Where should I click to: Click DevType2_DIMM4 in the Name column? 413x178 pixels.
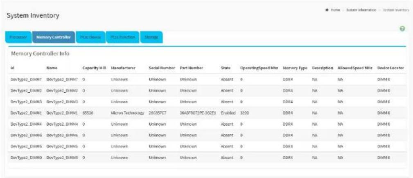62,124
